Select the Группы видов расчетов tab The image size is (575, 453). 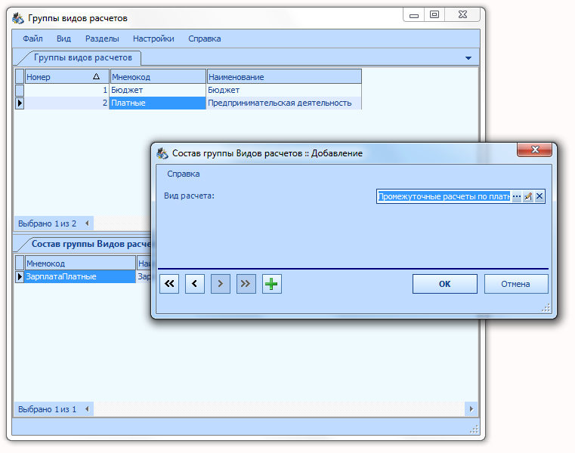coord(83,57)
